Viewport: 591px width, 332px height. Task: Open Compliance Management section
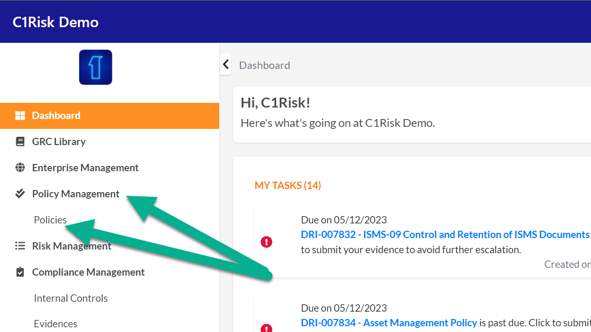click(x=88, y=272)
